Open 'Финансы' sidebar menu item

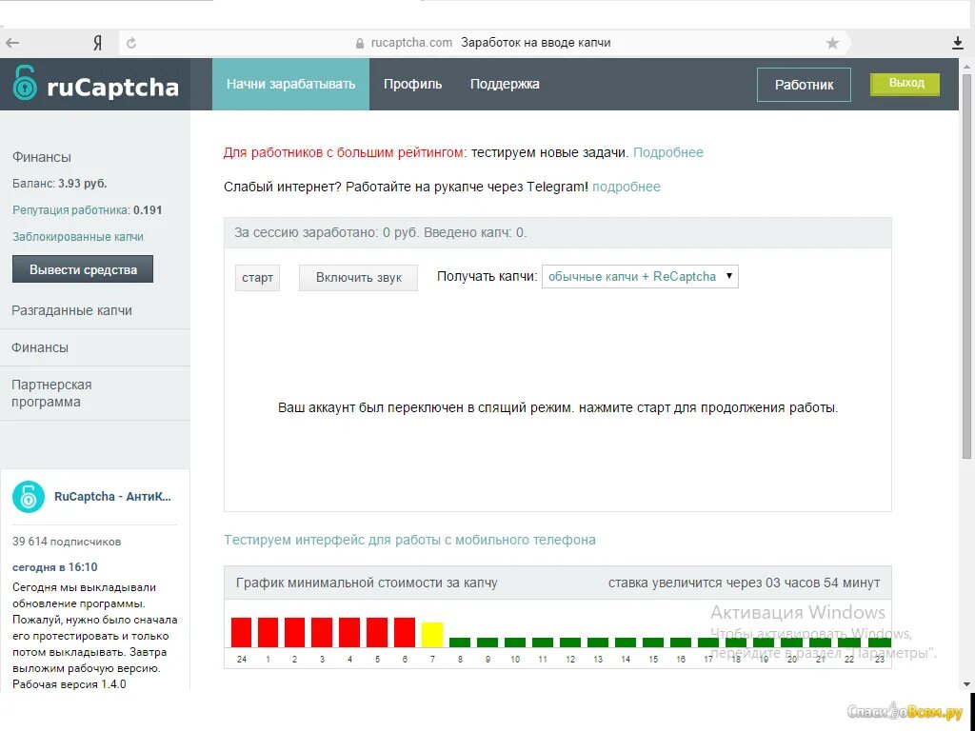40,347
